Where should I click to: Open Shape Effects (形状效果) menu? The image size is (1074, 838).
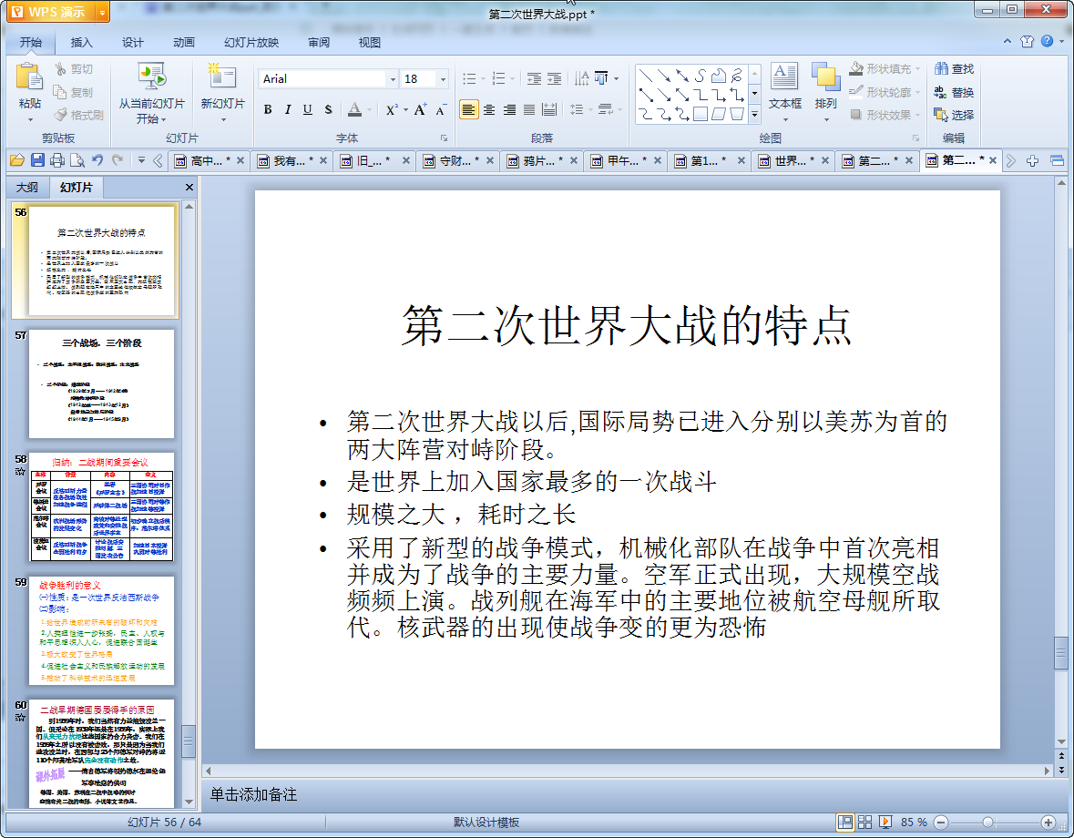pyautogui.click(x=885, y=115)
